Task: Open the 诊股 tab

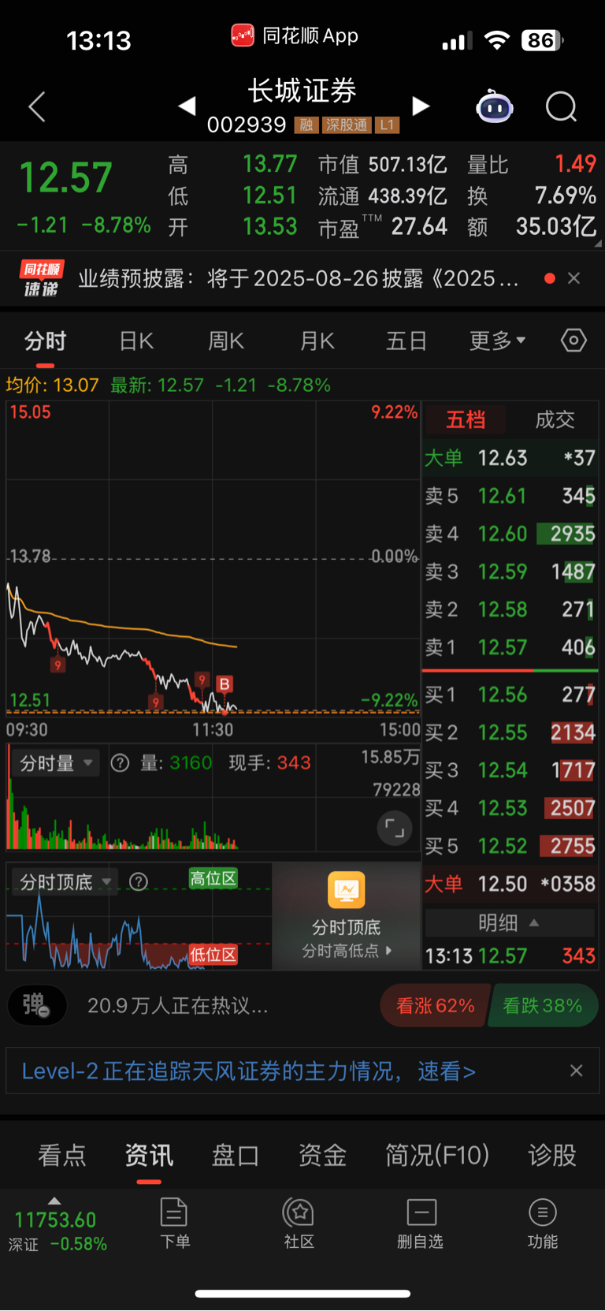Action: pyautogui.click(x=552, y=1156)
